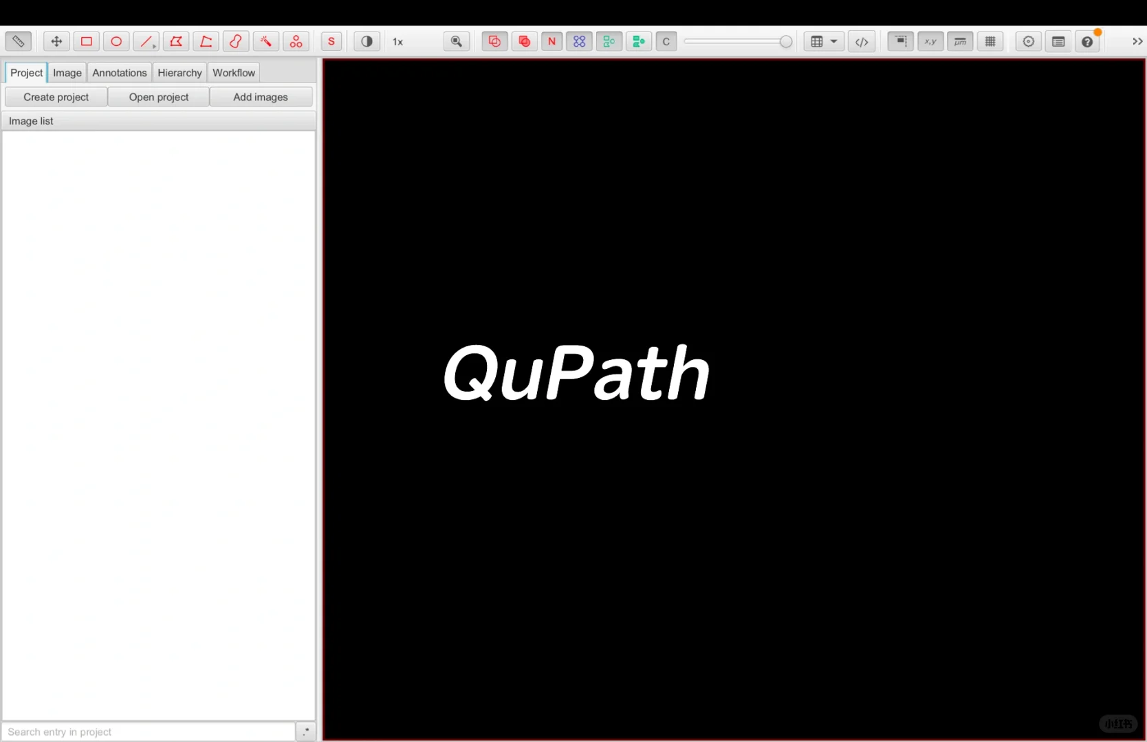Select the Ellipse annotation tool
The image size is (1147, 742).
coord(116,42)
